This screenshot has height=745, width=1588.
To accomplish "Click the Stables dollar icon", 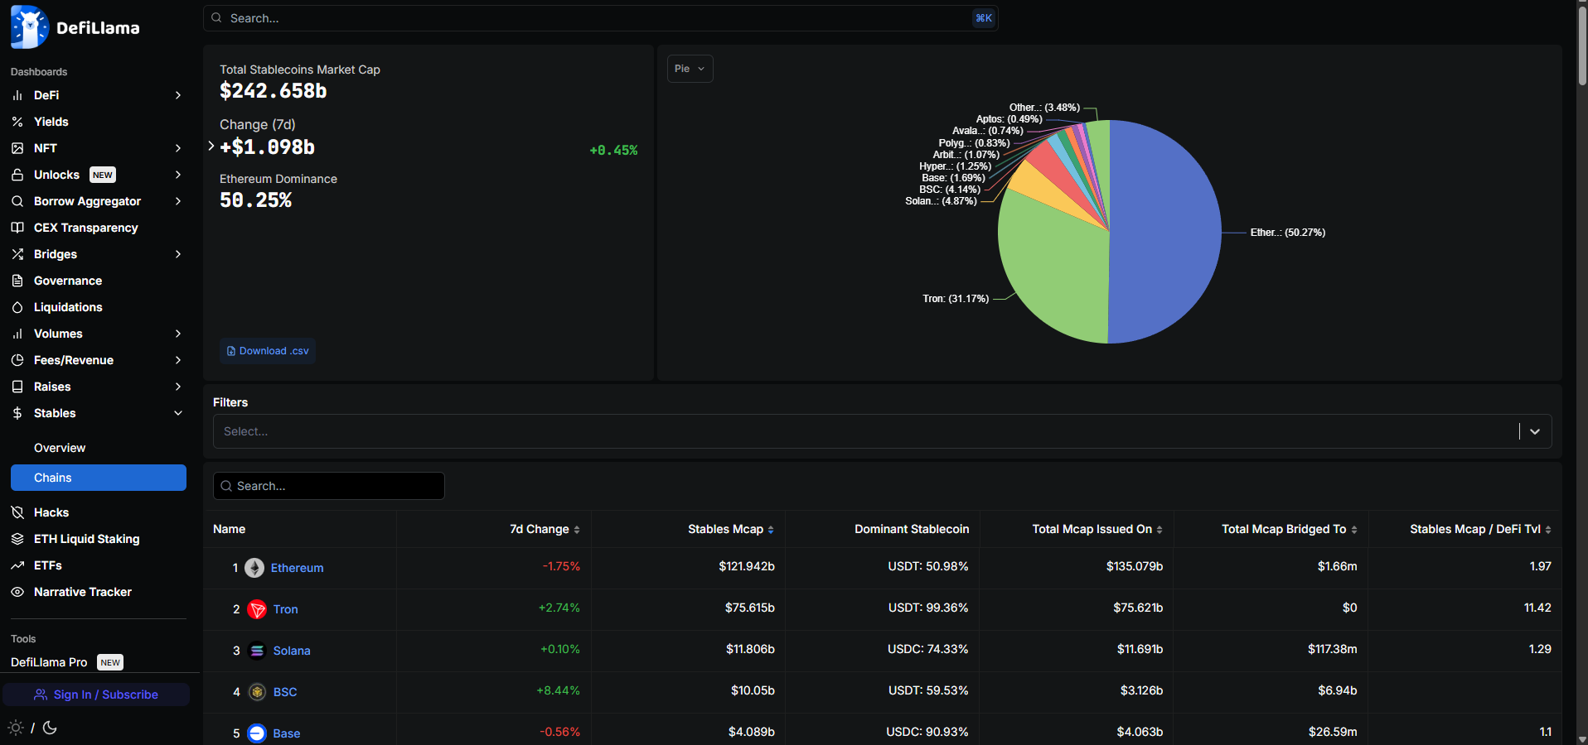I will pyautogui.click(x=17, y=413).
